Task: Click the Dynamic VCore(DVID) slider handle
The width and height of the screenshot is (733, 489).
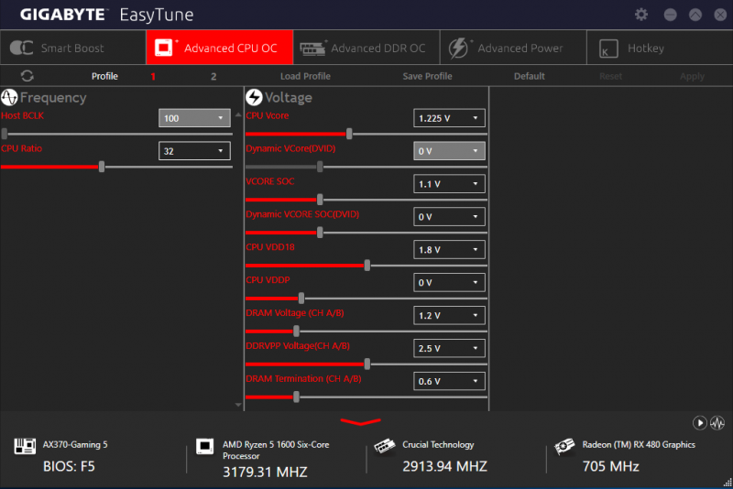Action: (320, 167)
